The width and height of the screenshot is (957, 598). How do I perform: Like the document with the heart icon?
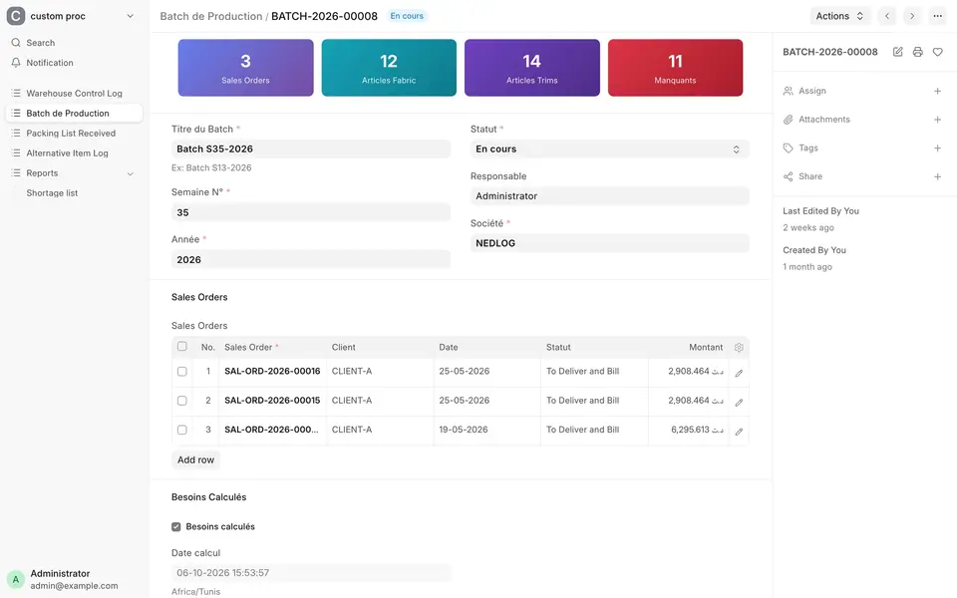point(937,52)
